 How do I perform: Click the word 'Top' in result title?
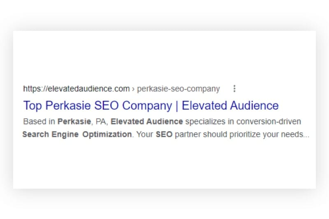(33, 106)
